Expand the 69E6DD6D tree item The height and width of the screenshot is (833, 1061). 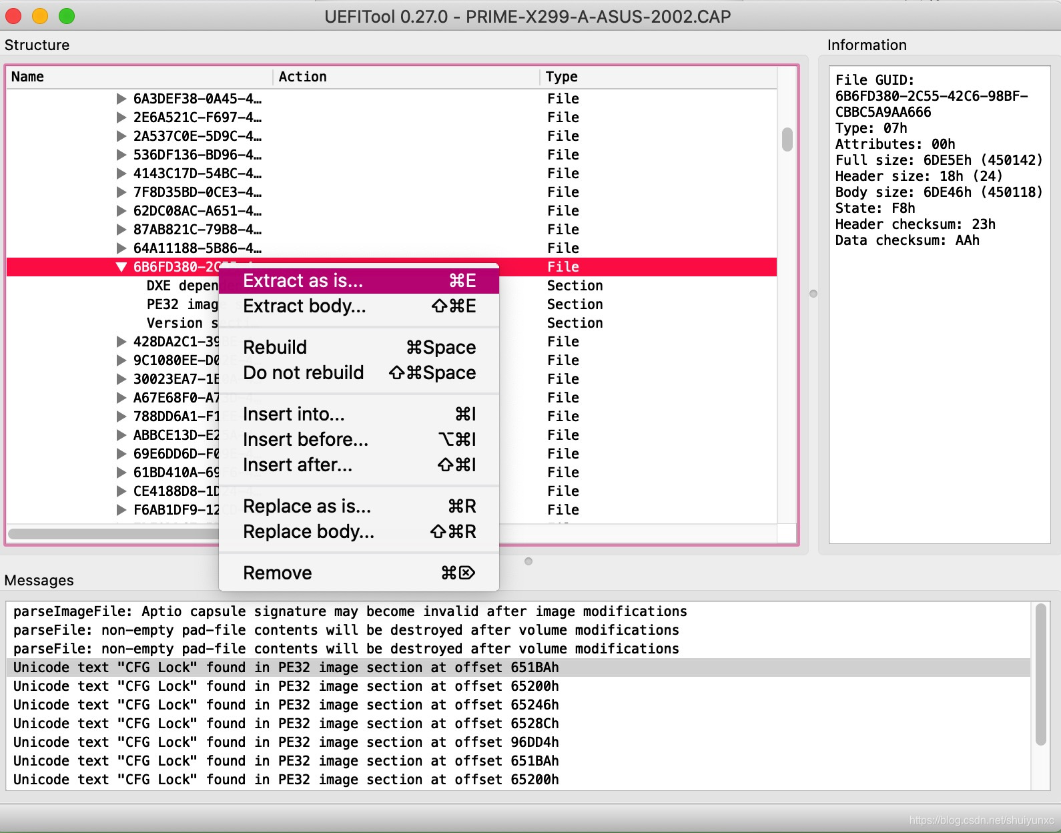click(x=121, y=454)
